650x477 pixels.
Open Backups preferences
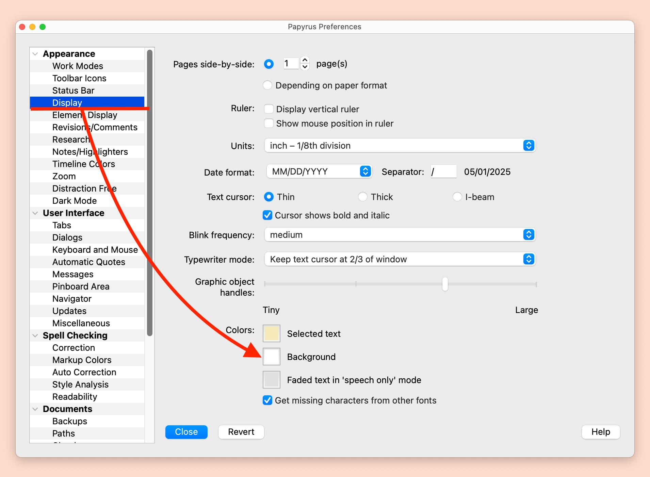tap(87, 421)
